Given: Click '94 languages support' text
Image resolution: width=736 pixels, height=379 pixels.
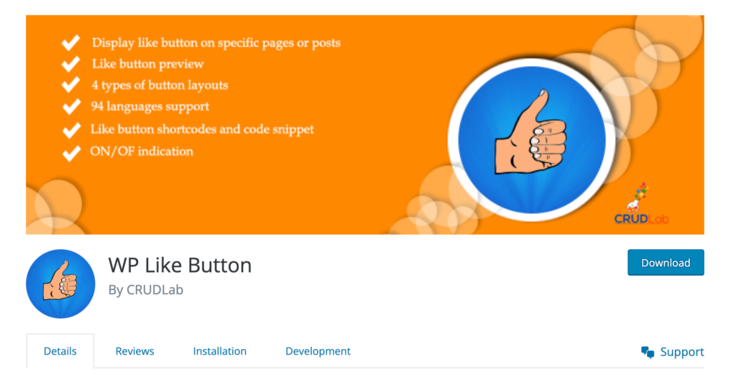Looking at the screenshot, I should 150,106.
